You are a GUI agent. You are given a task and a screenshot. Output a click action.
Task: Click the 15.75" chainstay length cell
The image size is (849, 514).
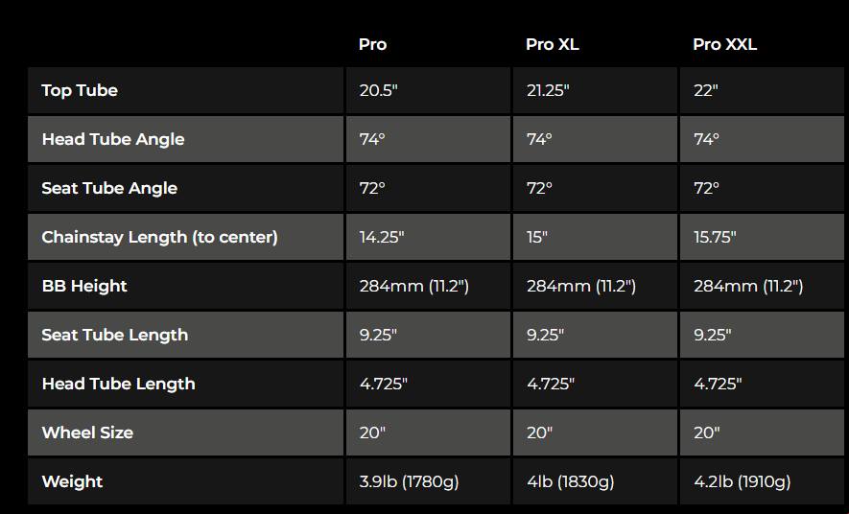pos(717,237)
